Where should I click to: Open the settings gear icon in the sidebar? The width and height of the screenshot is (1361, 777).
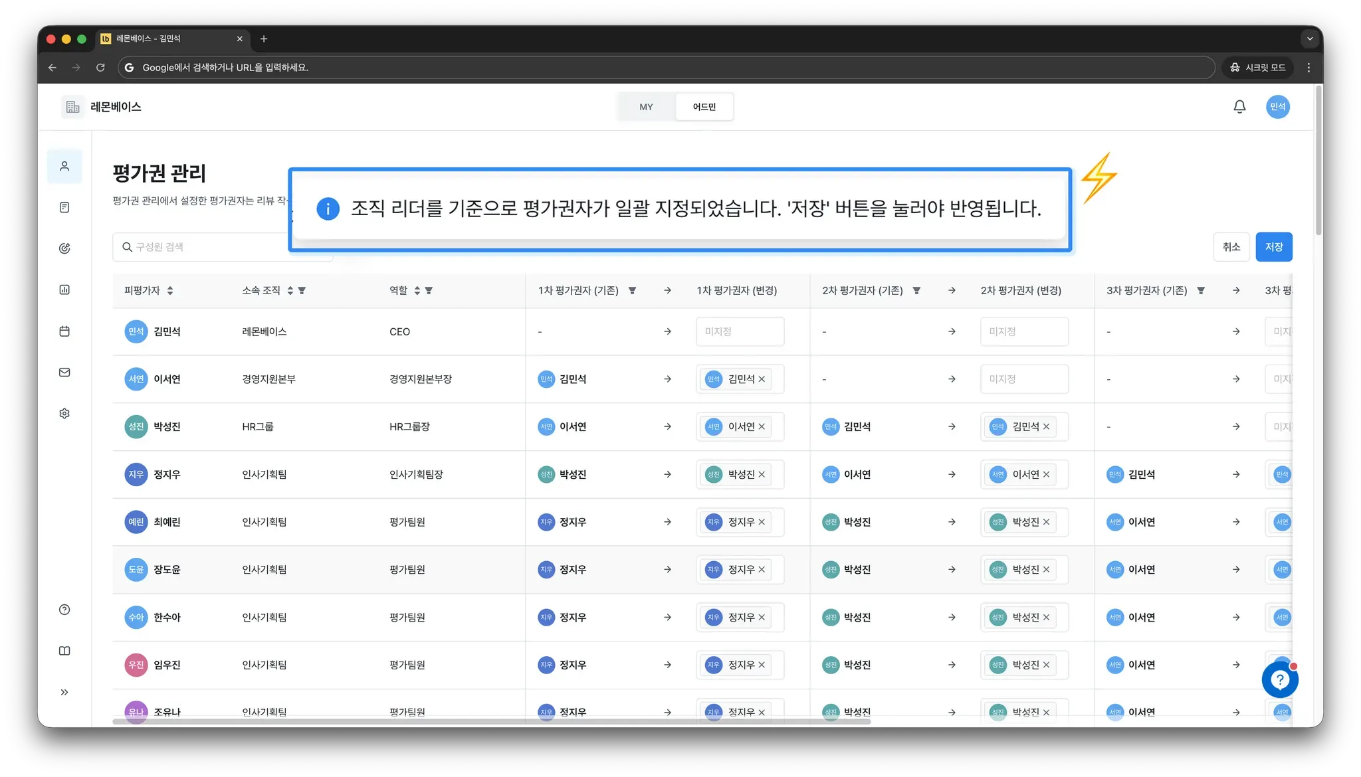(x=64, y=413)
